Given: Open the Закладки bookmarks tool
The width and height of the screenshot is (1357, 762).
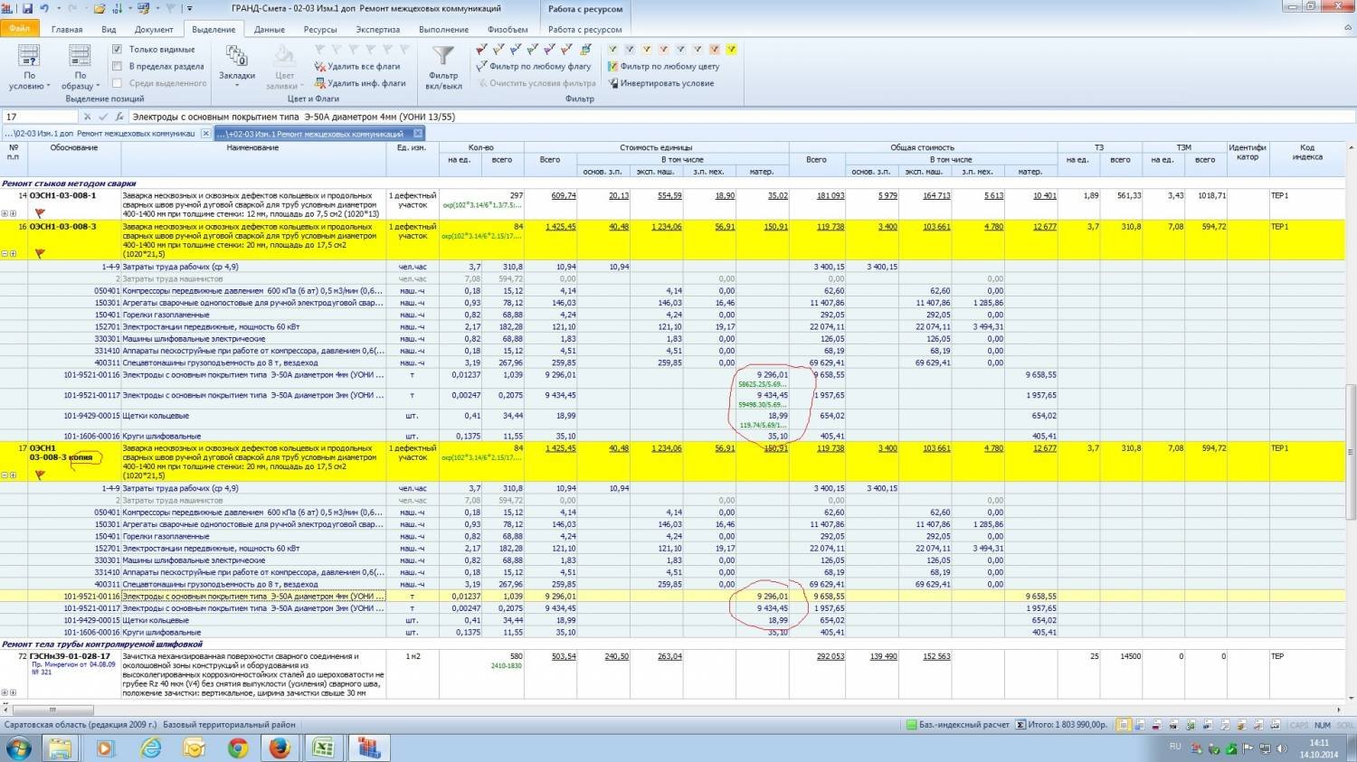Looking at the screenshot, I should 237,63.
